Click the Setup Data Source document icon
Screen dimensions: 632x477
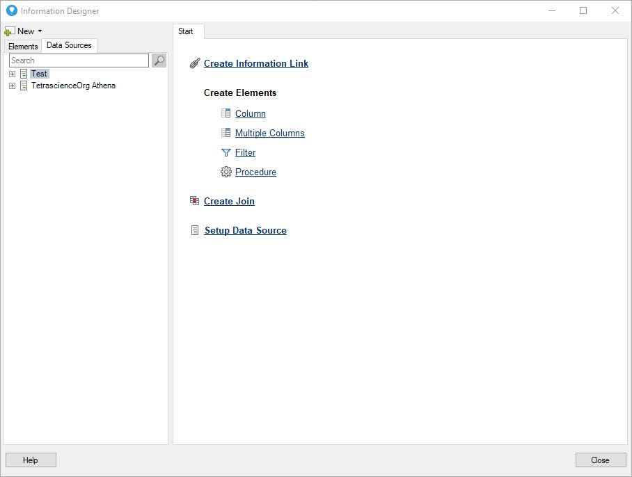pos(194,229)
